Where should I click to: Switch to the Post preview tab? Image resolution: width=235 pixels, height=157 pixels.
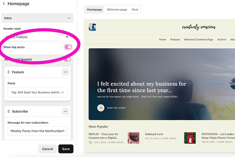135,9
